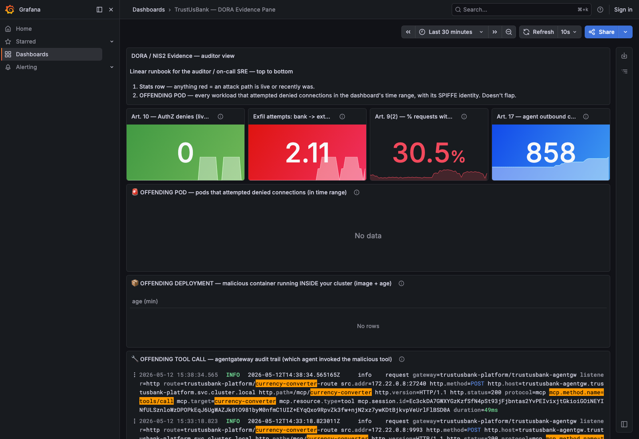639x439 pixels.
Task: Zoom out the time range
Action: click(509, 32)
